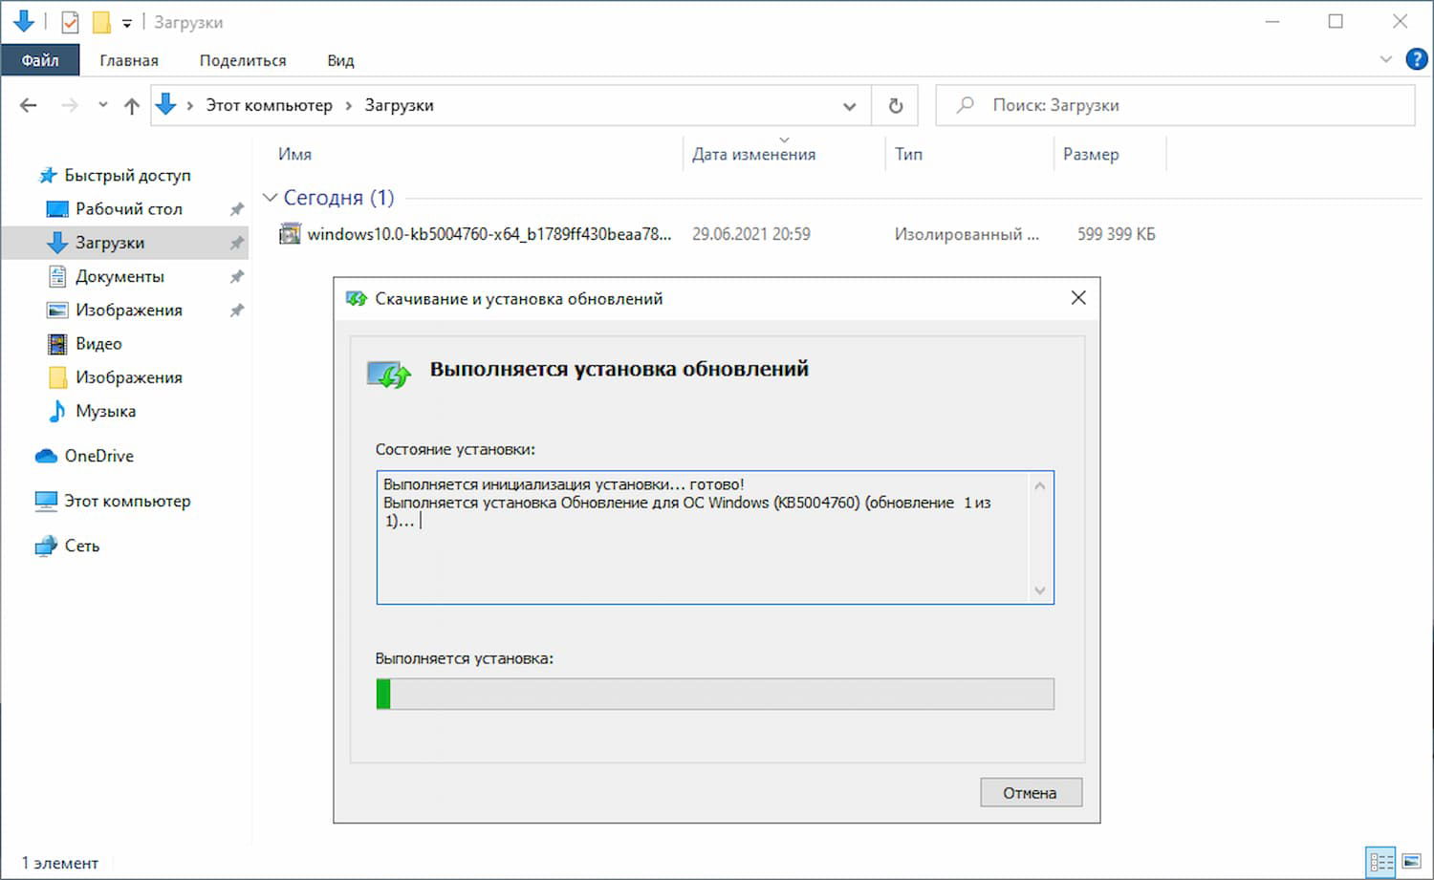The image size is (1434, 880).
Task: Expand the Quick Access Toolbar customize menu
Action: [x=125, y=21]
